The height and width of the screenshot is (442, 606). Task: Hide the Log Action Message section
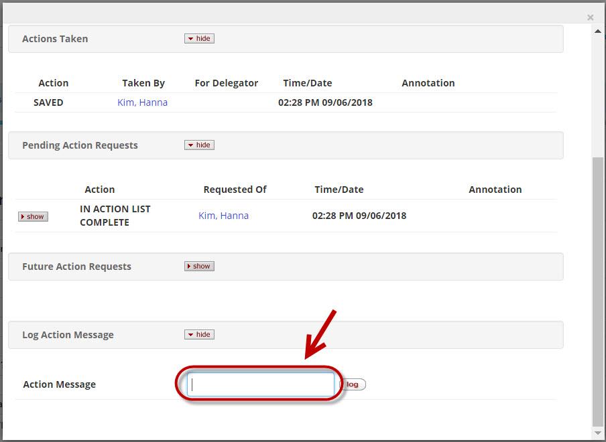pos(199,335)
